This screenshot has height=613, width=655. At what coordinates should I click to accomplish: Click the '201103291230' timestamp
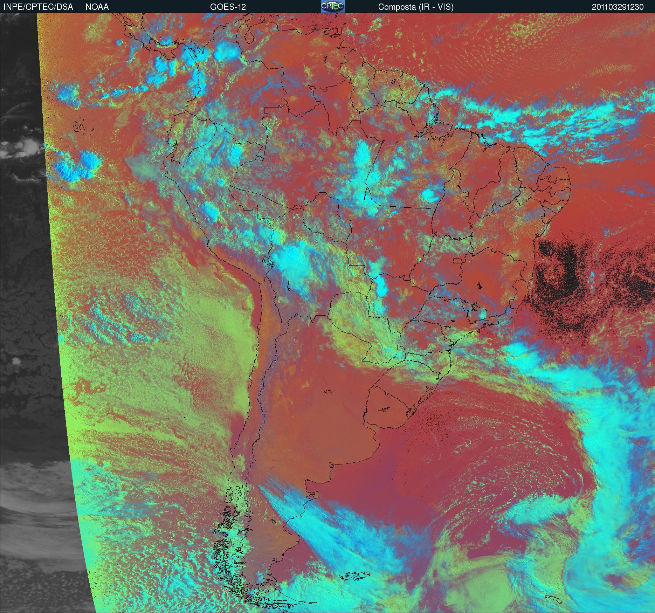coord(618,7)
